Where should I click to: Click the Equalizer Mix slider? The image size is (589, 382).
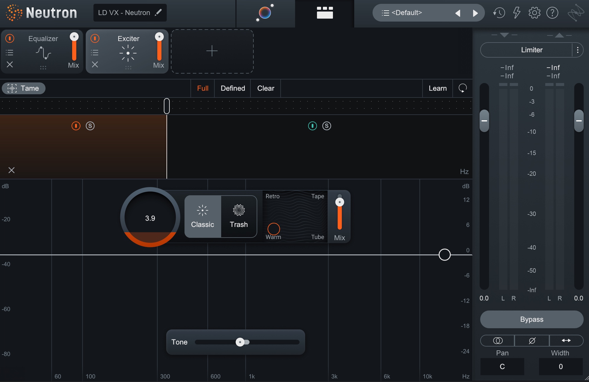[74, 46]
